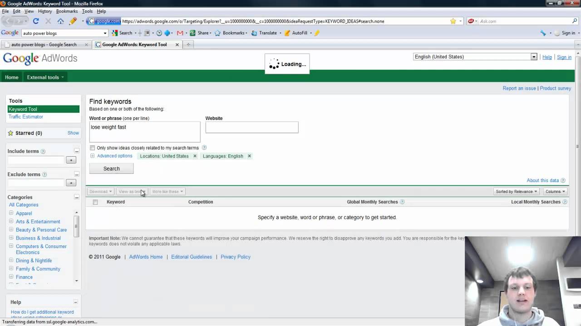Viewport: 581px width, 326px height.
Task: Click the help icon beside Include terms
Action: coord(43,151)
